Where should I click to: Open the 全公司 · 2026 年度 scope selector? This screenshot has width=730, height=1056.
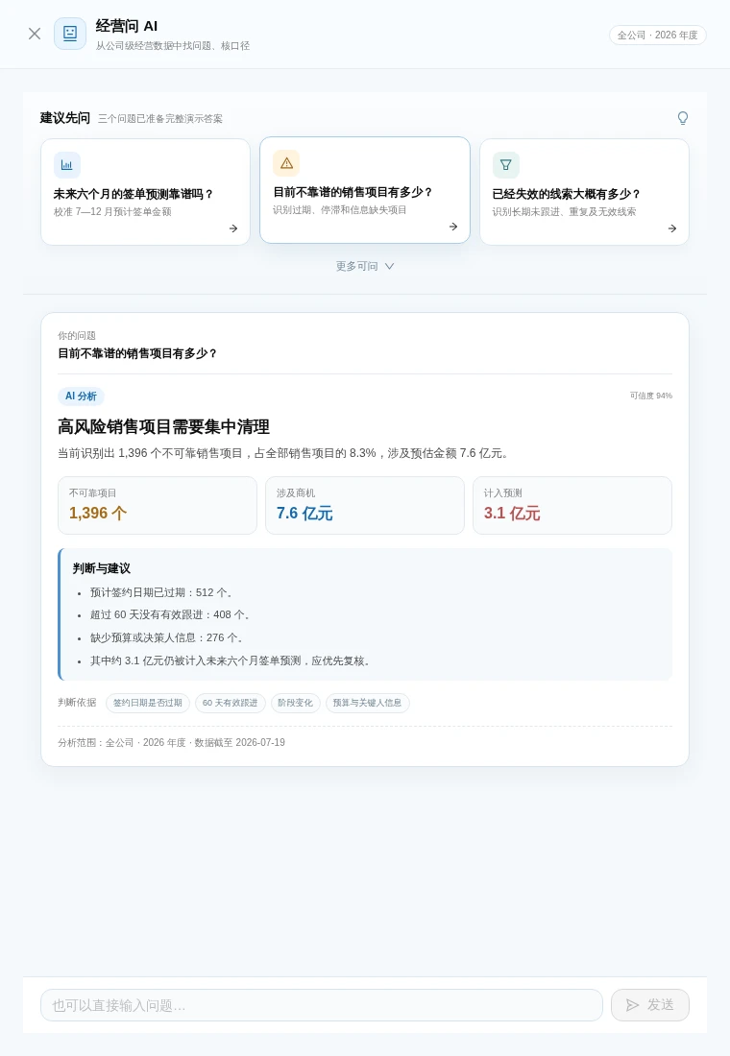(x=657, y=35)
